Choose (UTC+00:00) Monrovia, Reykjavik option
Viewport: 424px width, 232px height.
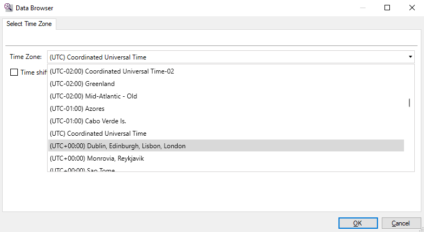[x=226, y=158]
